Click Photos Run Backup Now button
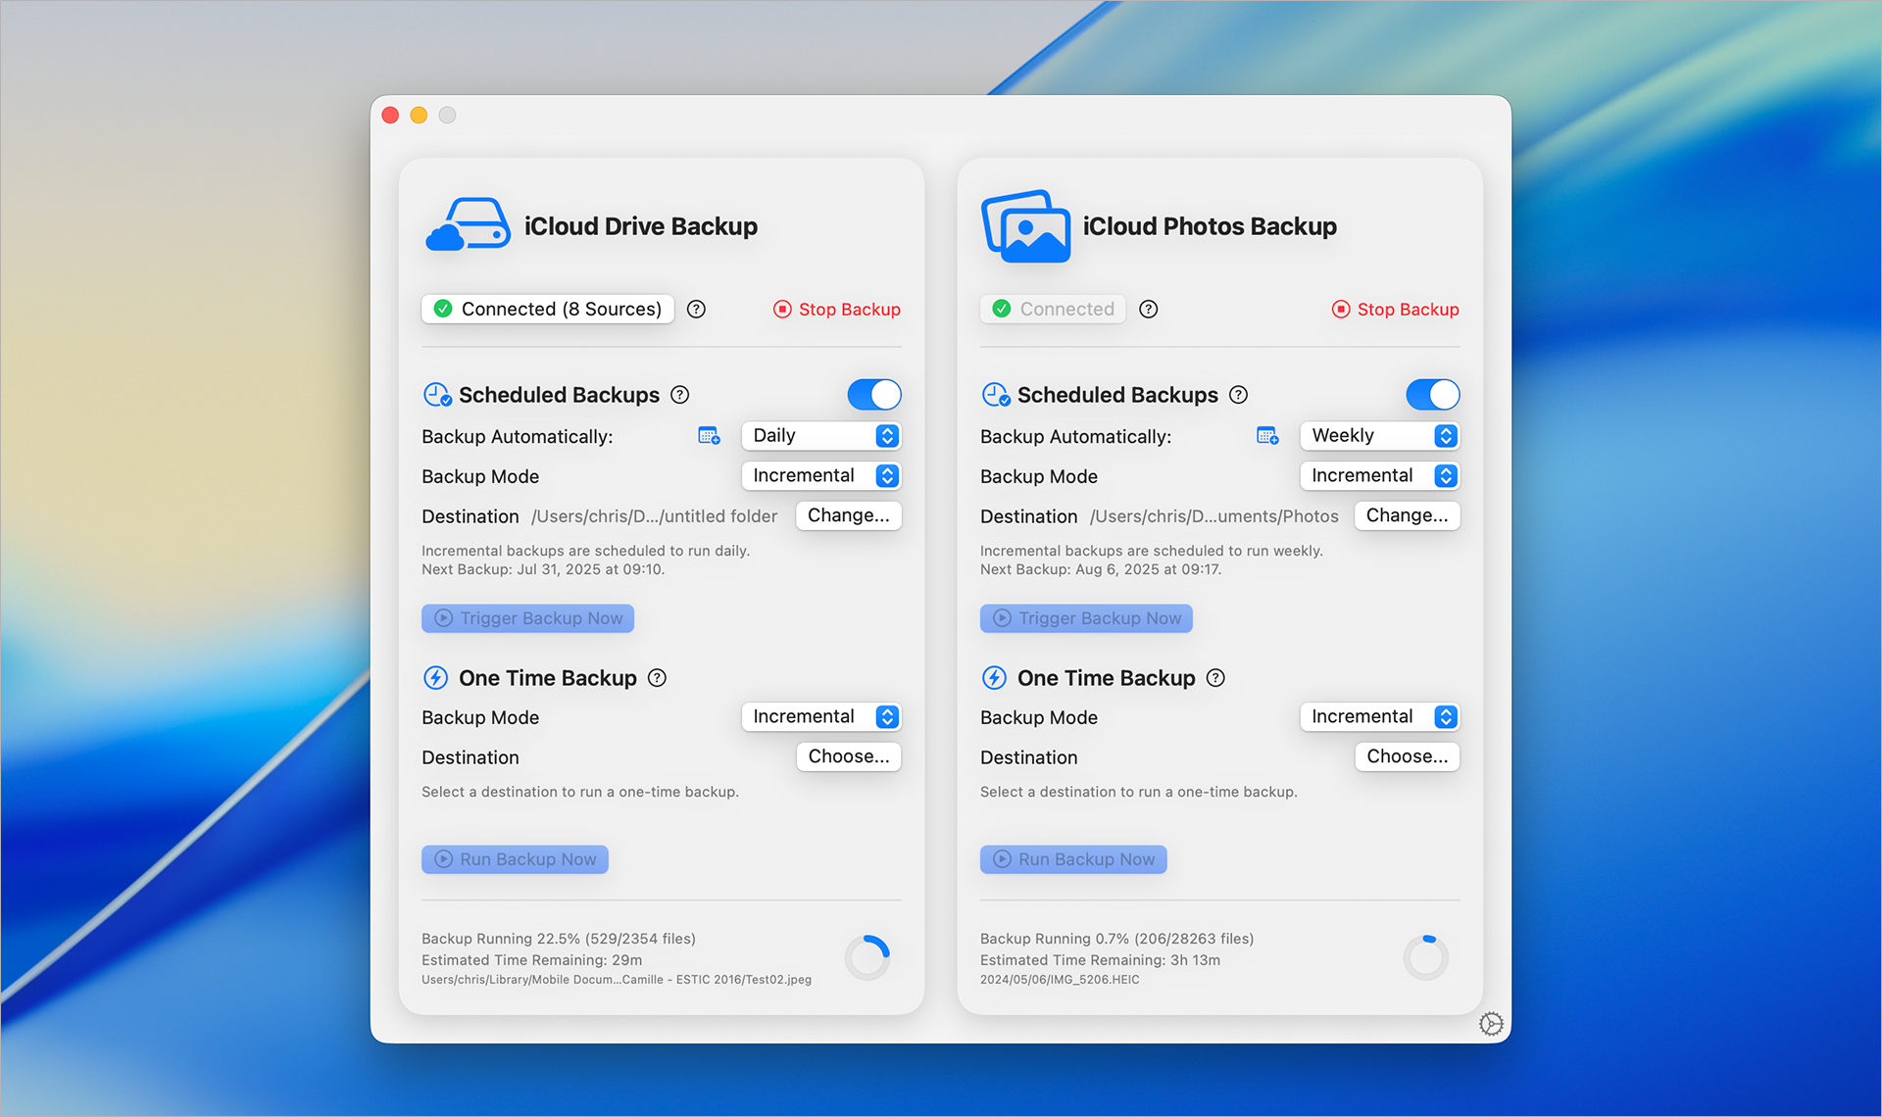The image size is (1882, 1117). click(x=1073, y=859)
